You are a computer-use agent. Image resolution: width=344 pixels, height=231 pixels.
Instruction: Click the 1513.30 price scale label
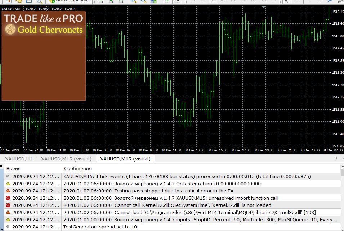(x=338, y=72)
